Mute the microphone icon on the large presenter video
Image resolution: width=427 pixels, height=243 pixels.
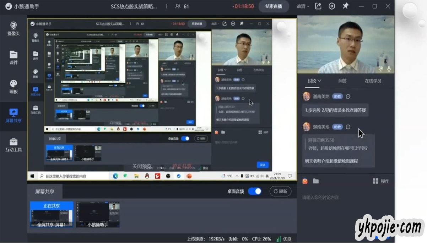(389, 68)
